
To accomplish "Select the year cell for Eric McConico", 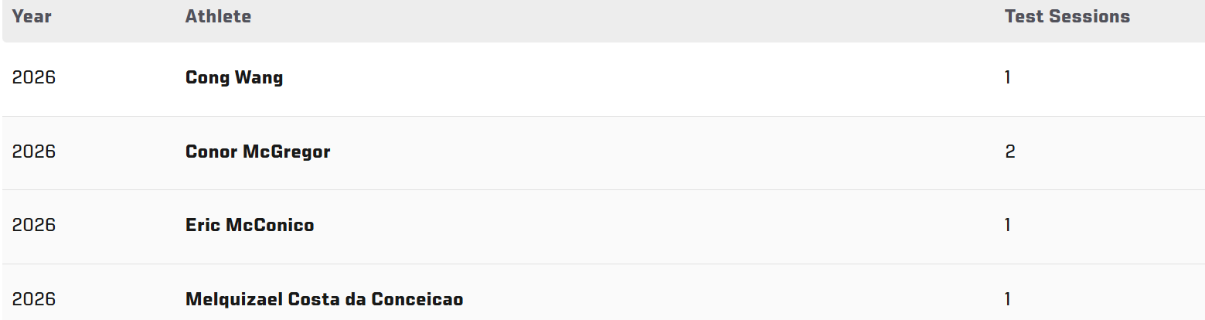I will coord(34,226).
